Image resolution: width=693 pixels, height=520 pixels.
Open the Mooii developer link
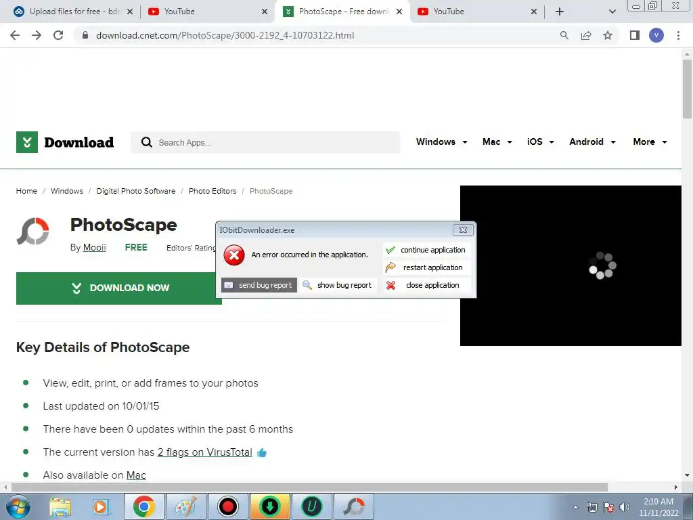[95, 248]
